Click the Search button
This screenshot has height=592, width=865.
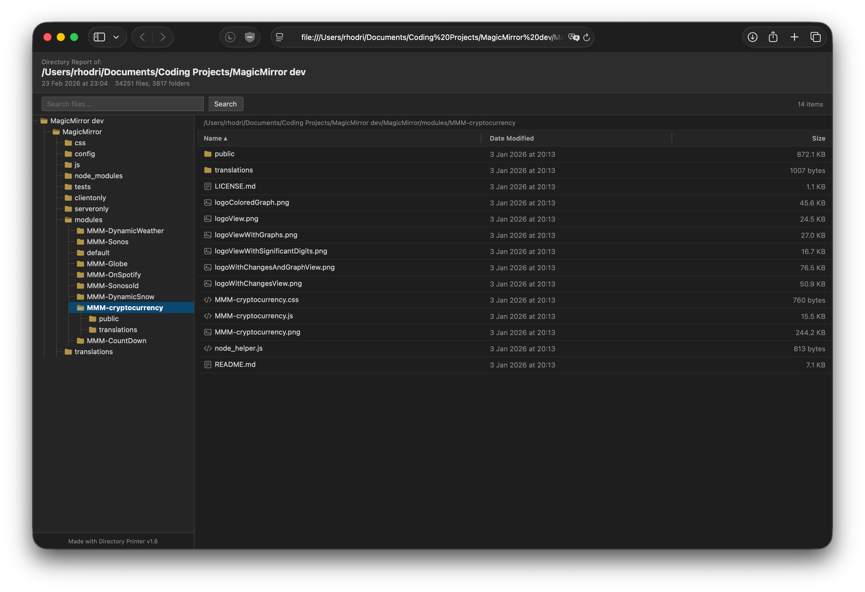click(225, 104)
